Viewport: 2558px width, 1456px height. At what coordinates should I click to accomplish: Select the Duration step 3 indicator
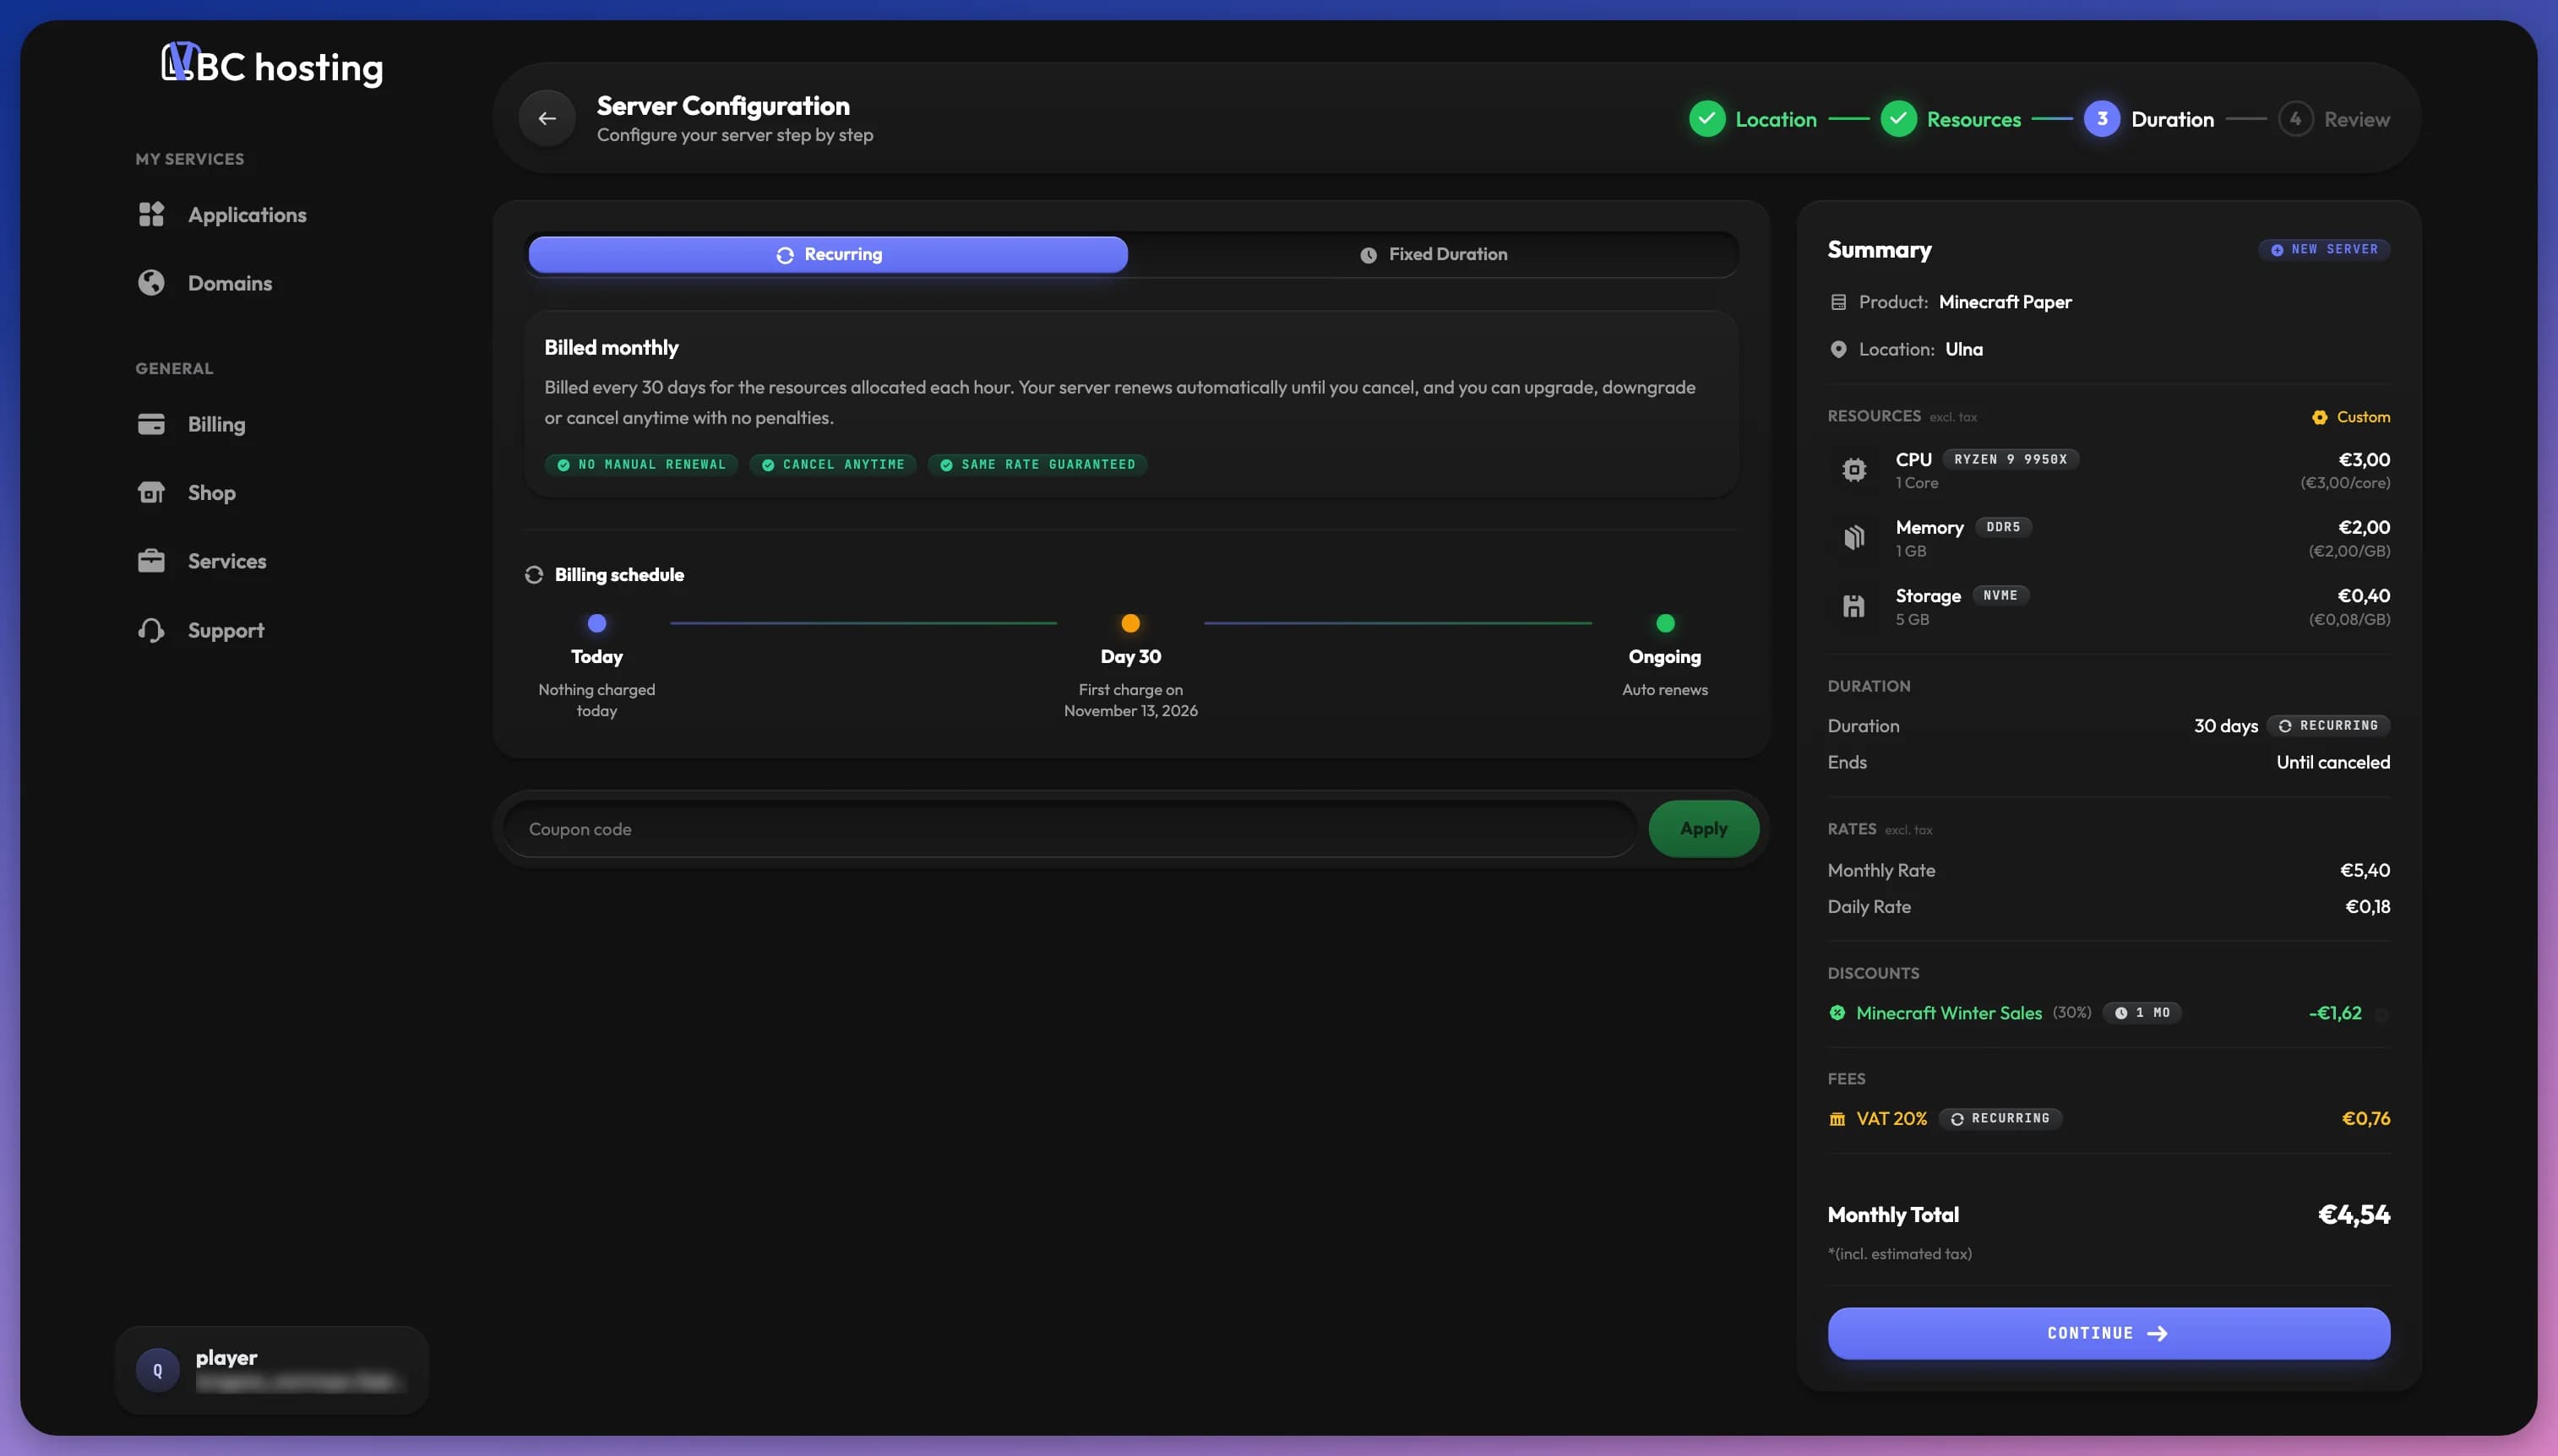pyautogui.click(x=2101, y=118)
